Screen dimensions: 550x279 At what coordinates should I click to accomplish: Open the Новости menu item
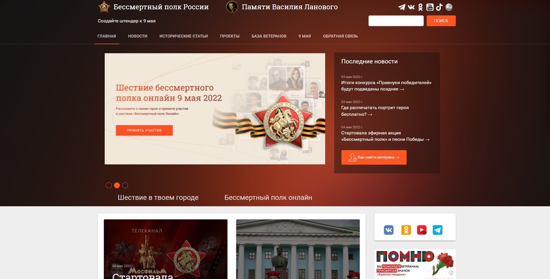click(x=137, y=36)
